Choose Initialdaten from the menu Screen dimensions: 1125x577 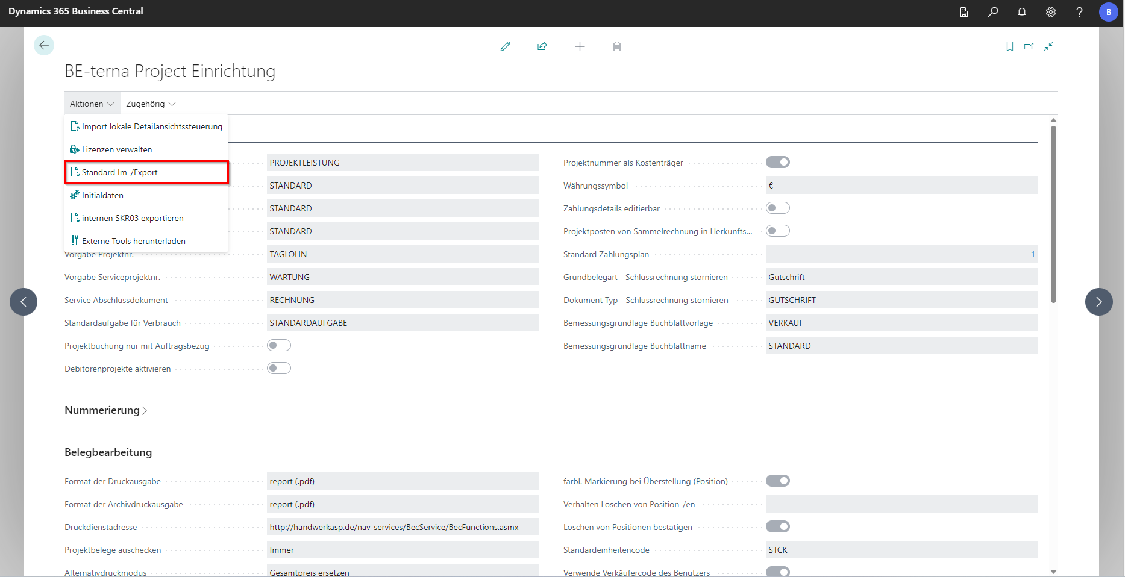pos(146,195)
